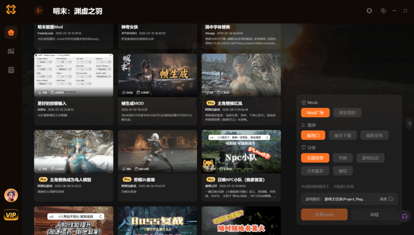Click the Pro badge on 召唤NPC小队
Image resolution: width=414 pixels, height=235 pixels.
click(210, 180)
